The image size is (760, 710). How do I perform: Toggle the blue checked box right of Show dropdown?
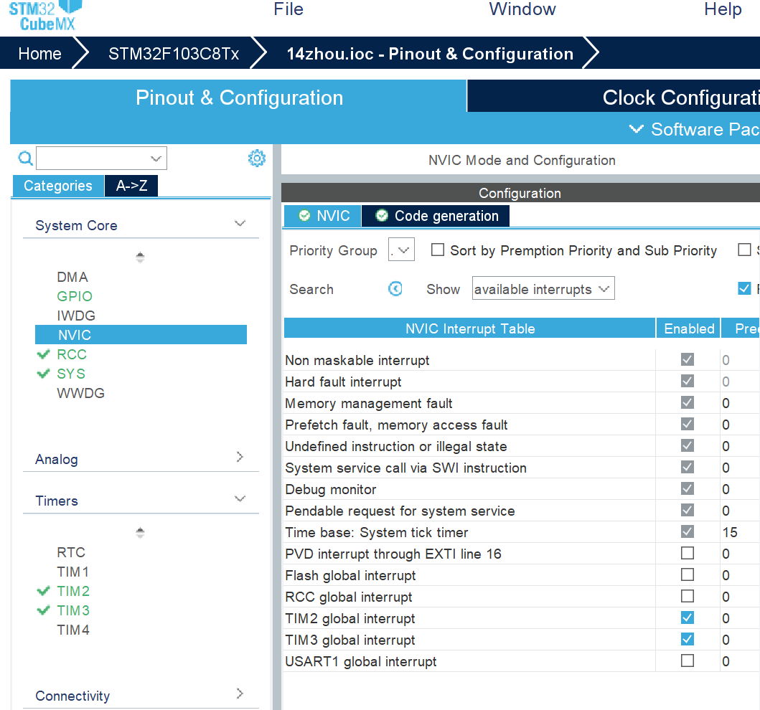[744, 288]
